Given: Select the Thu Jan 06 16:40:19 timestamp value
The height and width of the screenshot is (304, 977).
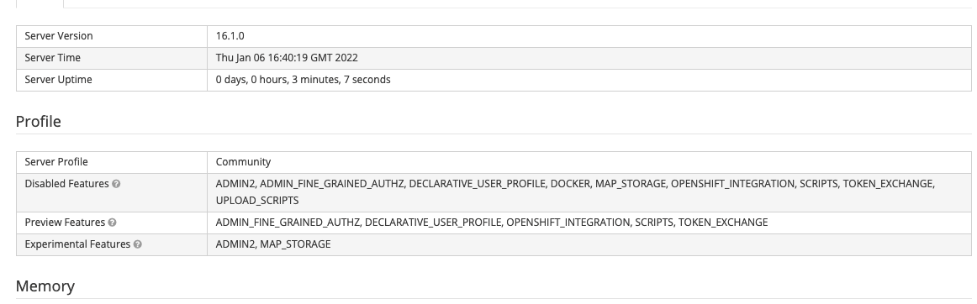Looking at the screenshot, I should pos(287,58).
